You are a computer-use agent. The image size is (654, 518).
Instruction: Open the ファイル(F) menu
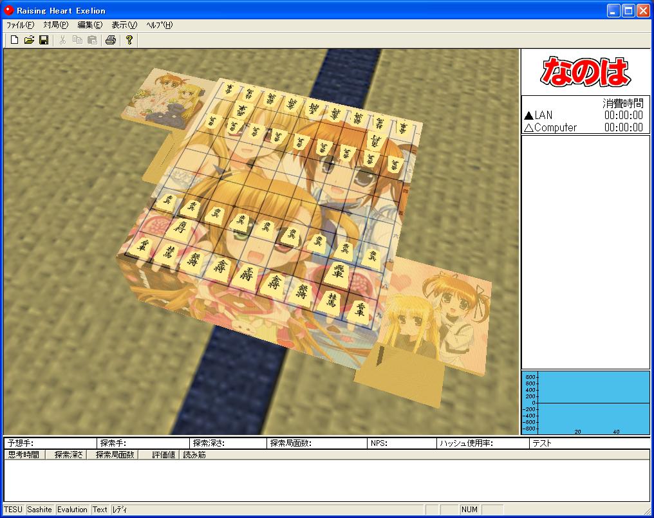(20, 25)
